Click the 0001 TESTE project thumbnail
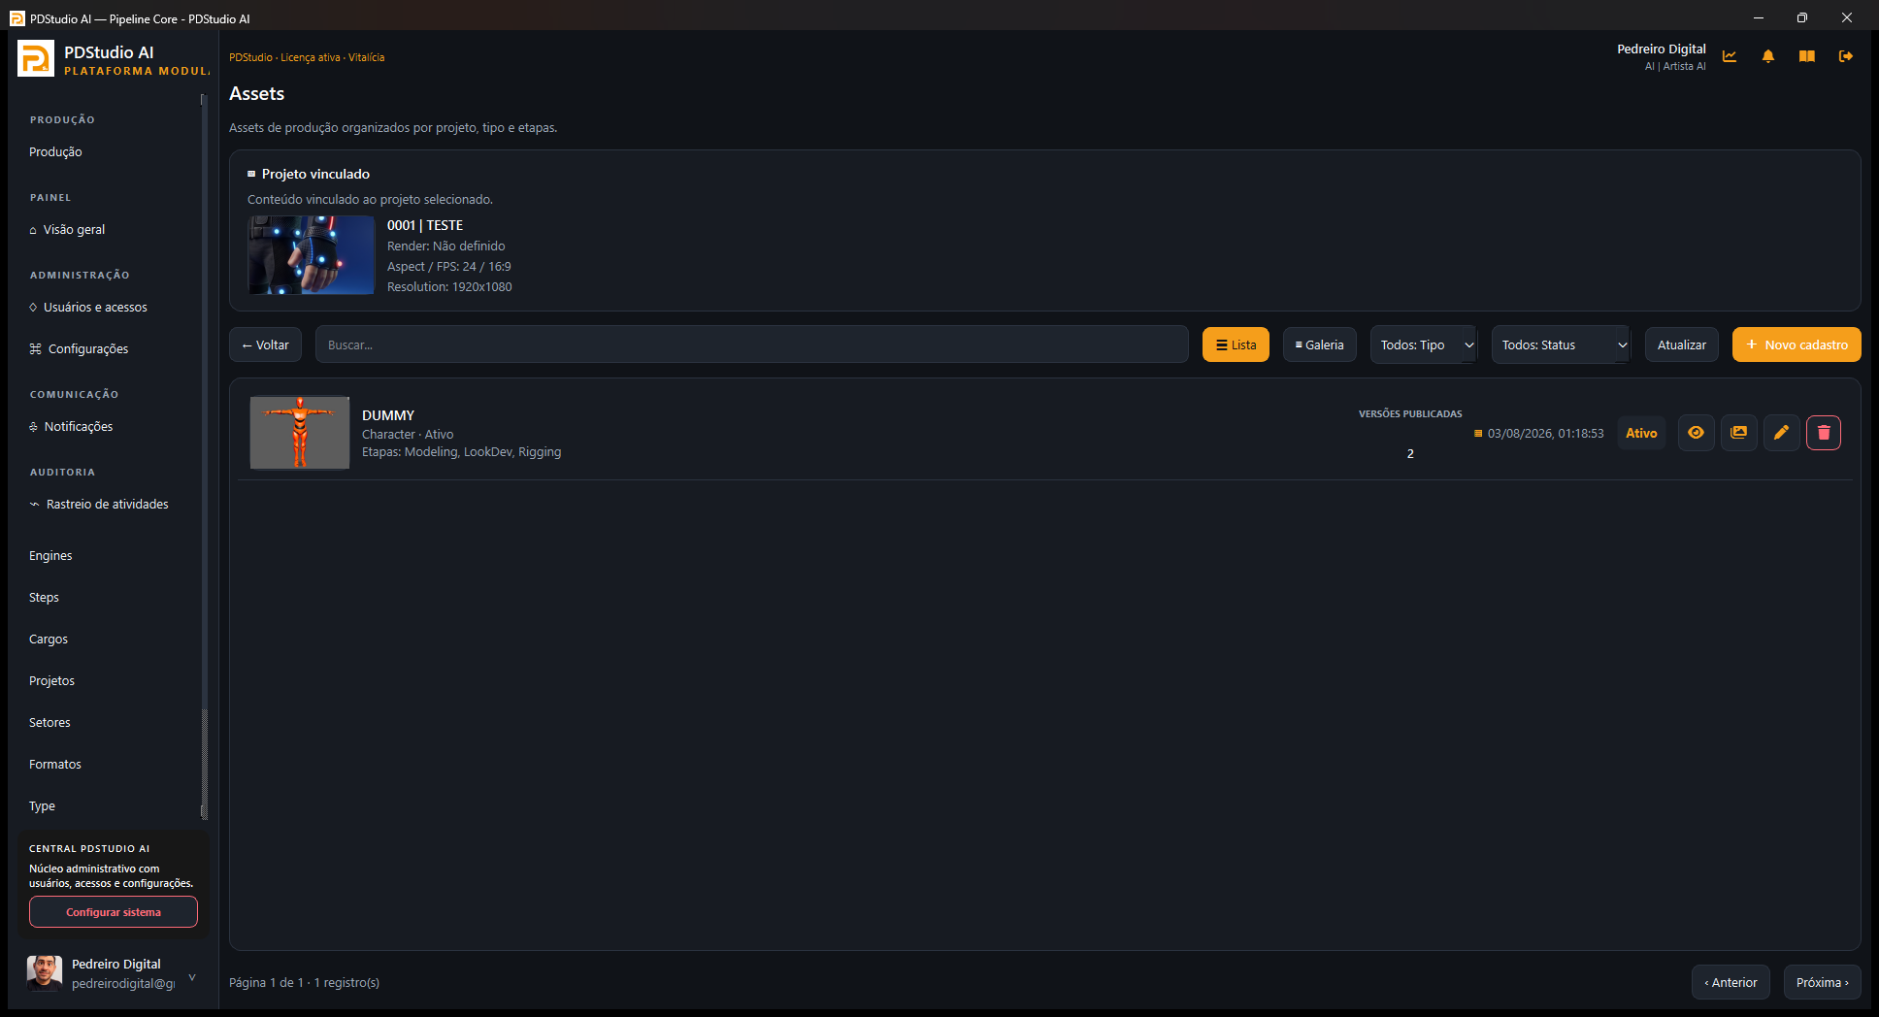Viewport: 1879px width, 1017px height. tap(312, 255)
